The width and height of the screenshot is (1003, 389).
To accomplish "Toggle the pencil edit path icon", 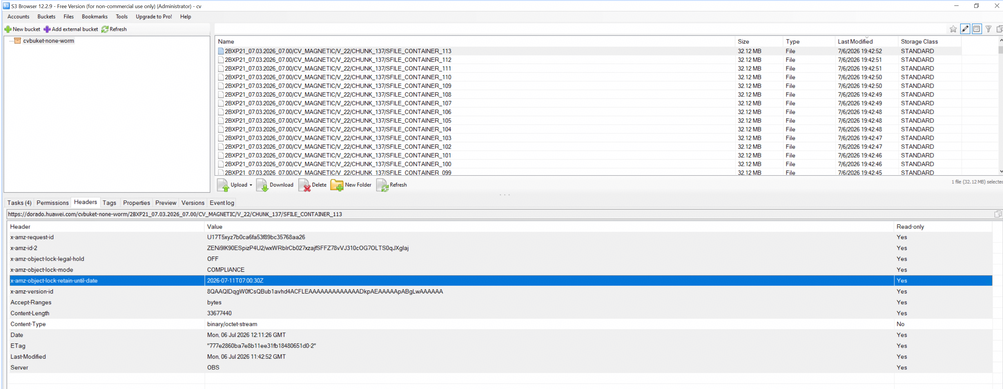I will pyautogui.click(x=965, y=29).
